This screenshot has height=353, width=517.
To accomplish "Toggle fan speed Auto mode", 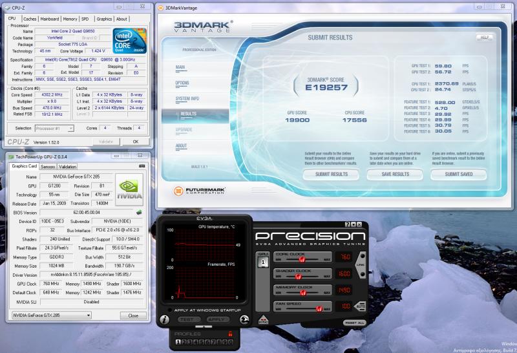I will click(361, 306).
